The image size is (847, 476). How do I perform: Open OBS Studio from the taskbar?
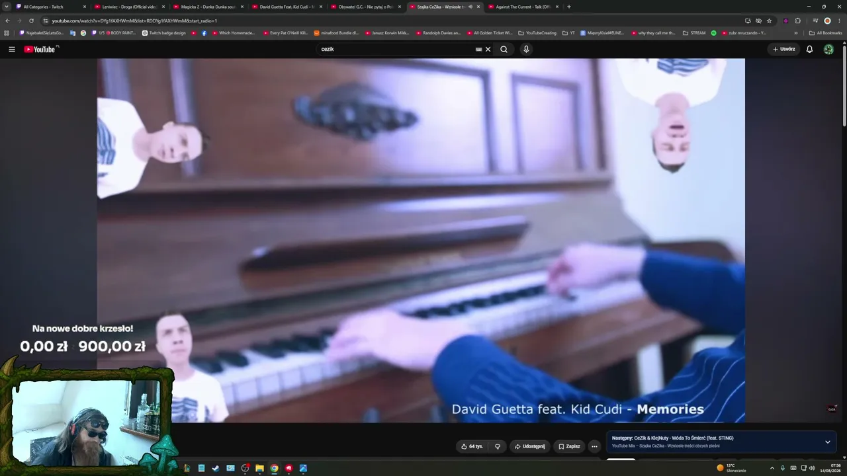[x=245, y=468]
